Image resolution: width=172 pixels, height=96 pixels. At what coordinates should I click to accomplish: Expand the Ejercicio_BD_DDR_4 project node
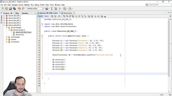pyautogui.click(x=4, y=23)
